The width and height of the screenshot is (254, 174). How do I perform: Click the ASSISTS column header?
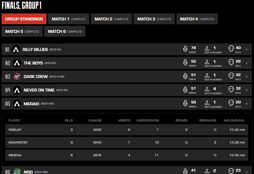pos(124,120)
